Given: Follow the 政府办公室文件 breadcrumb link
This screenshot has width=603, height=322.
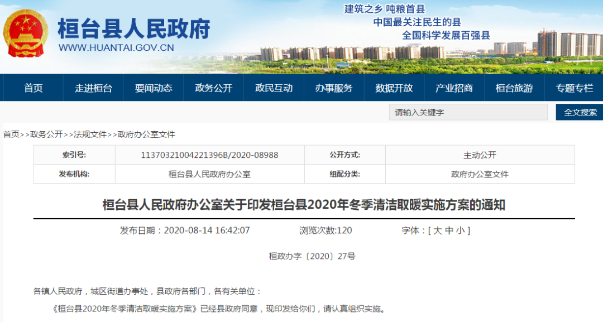Looking at the screenshot, I should [x=146, y=134].
